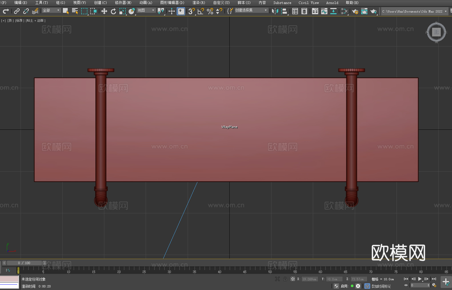The height and width of the screenshot is (290, 452).
Task: Toggle Key Mode button
Action: point(406,285)
